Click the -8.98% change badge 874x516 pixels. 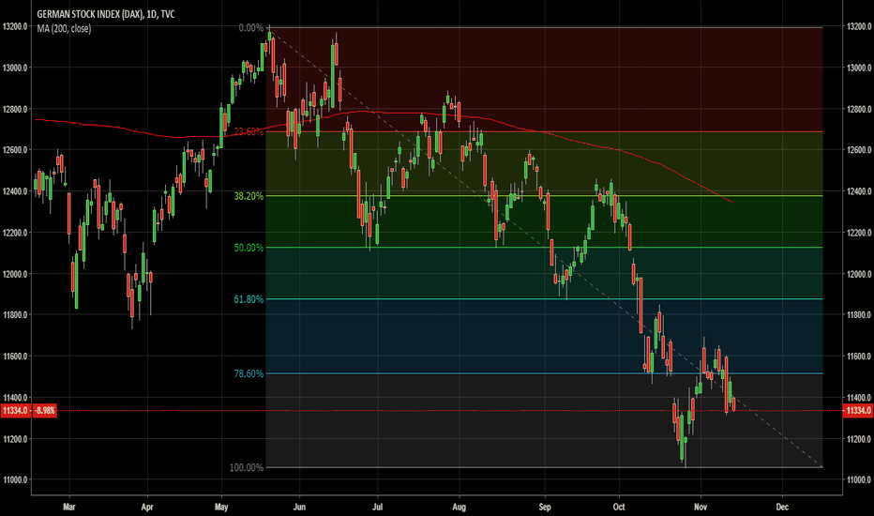click(45, 411)
